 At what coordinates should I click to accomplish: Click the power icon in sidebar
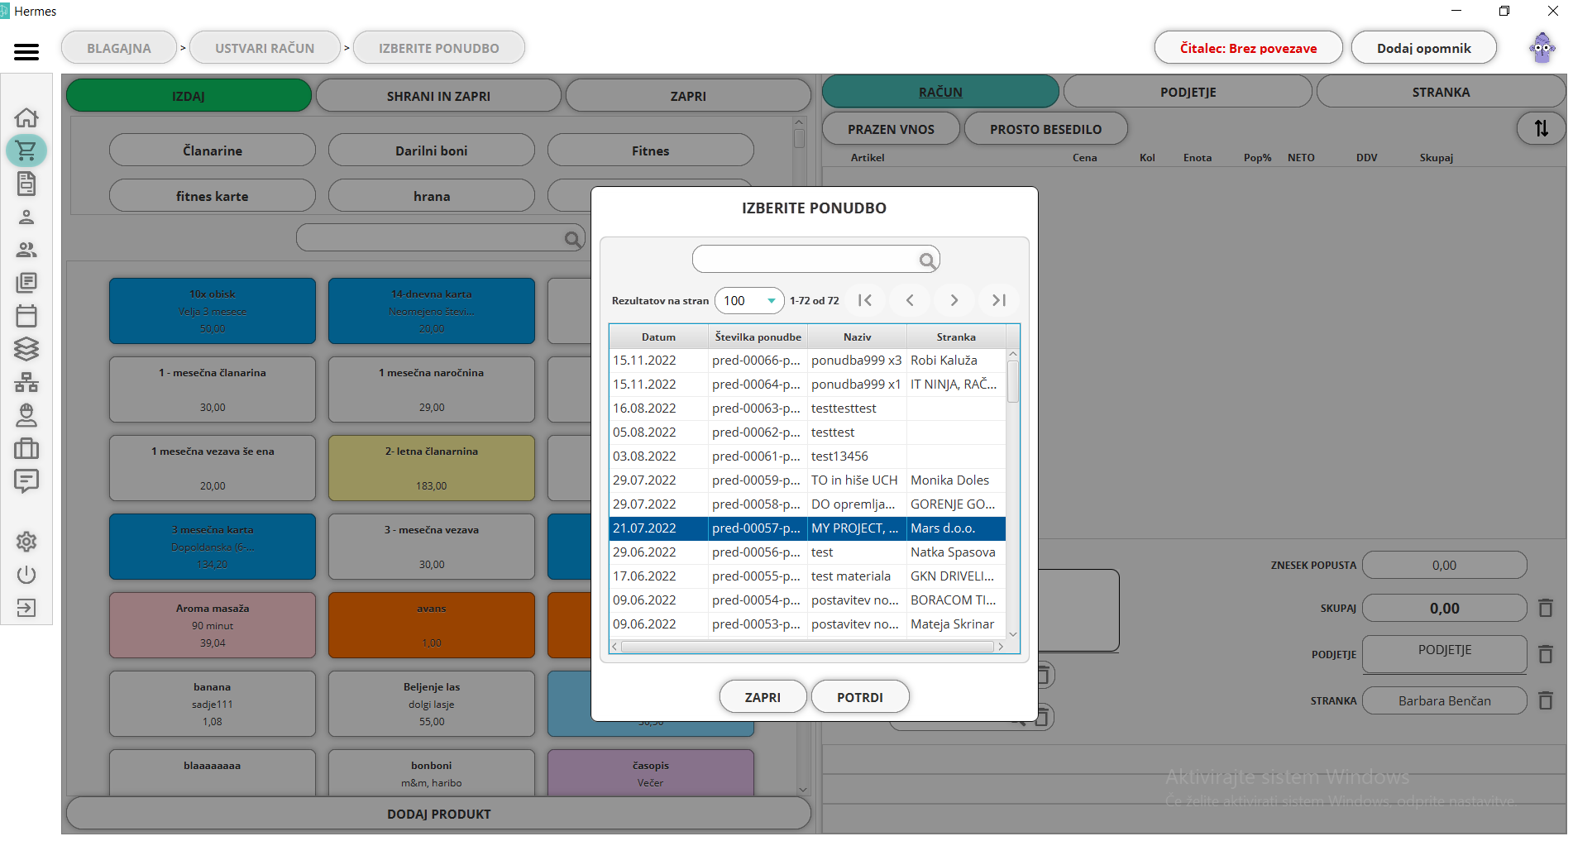tap(26, 575)
